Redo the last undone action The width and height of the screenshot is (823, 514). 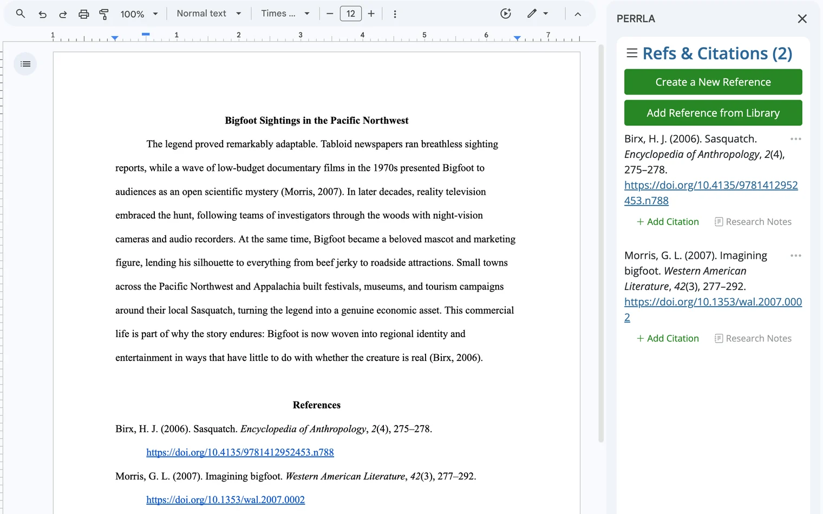63,14
